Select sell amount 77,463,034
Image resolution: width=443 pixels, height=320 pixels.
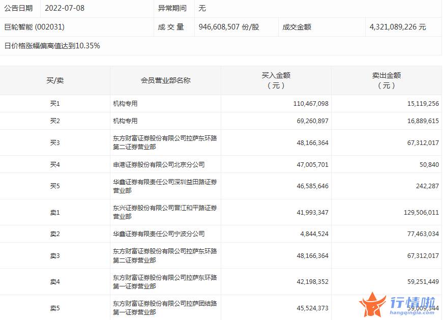click(x=423, y=234)
